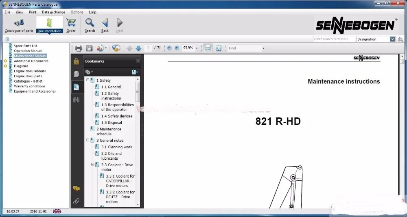Screen dimensions: 407x217
Task: Open the Options menu
Action: click(77, 12)
